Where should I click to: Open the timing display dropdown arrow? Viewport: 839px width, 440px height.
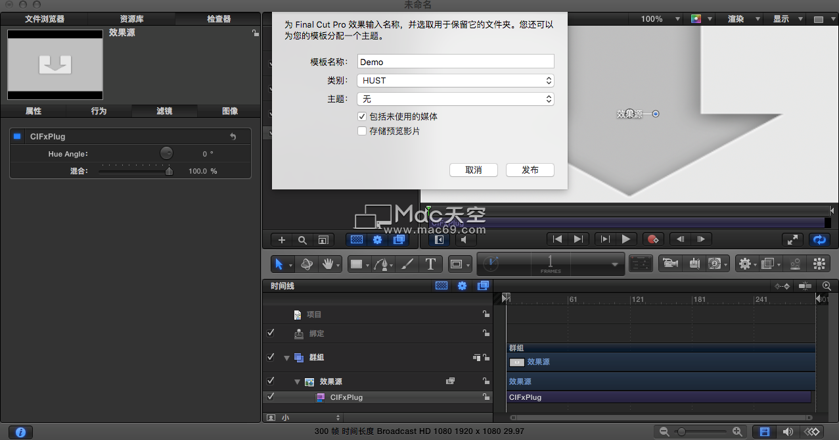tap(615, 264)
